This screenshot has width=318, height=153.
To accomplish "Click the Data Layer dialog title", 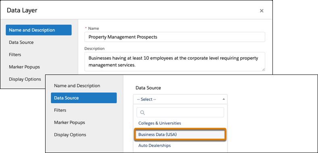I will [x=22, y=10].
